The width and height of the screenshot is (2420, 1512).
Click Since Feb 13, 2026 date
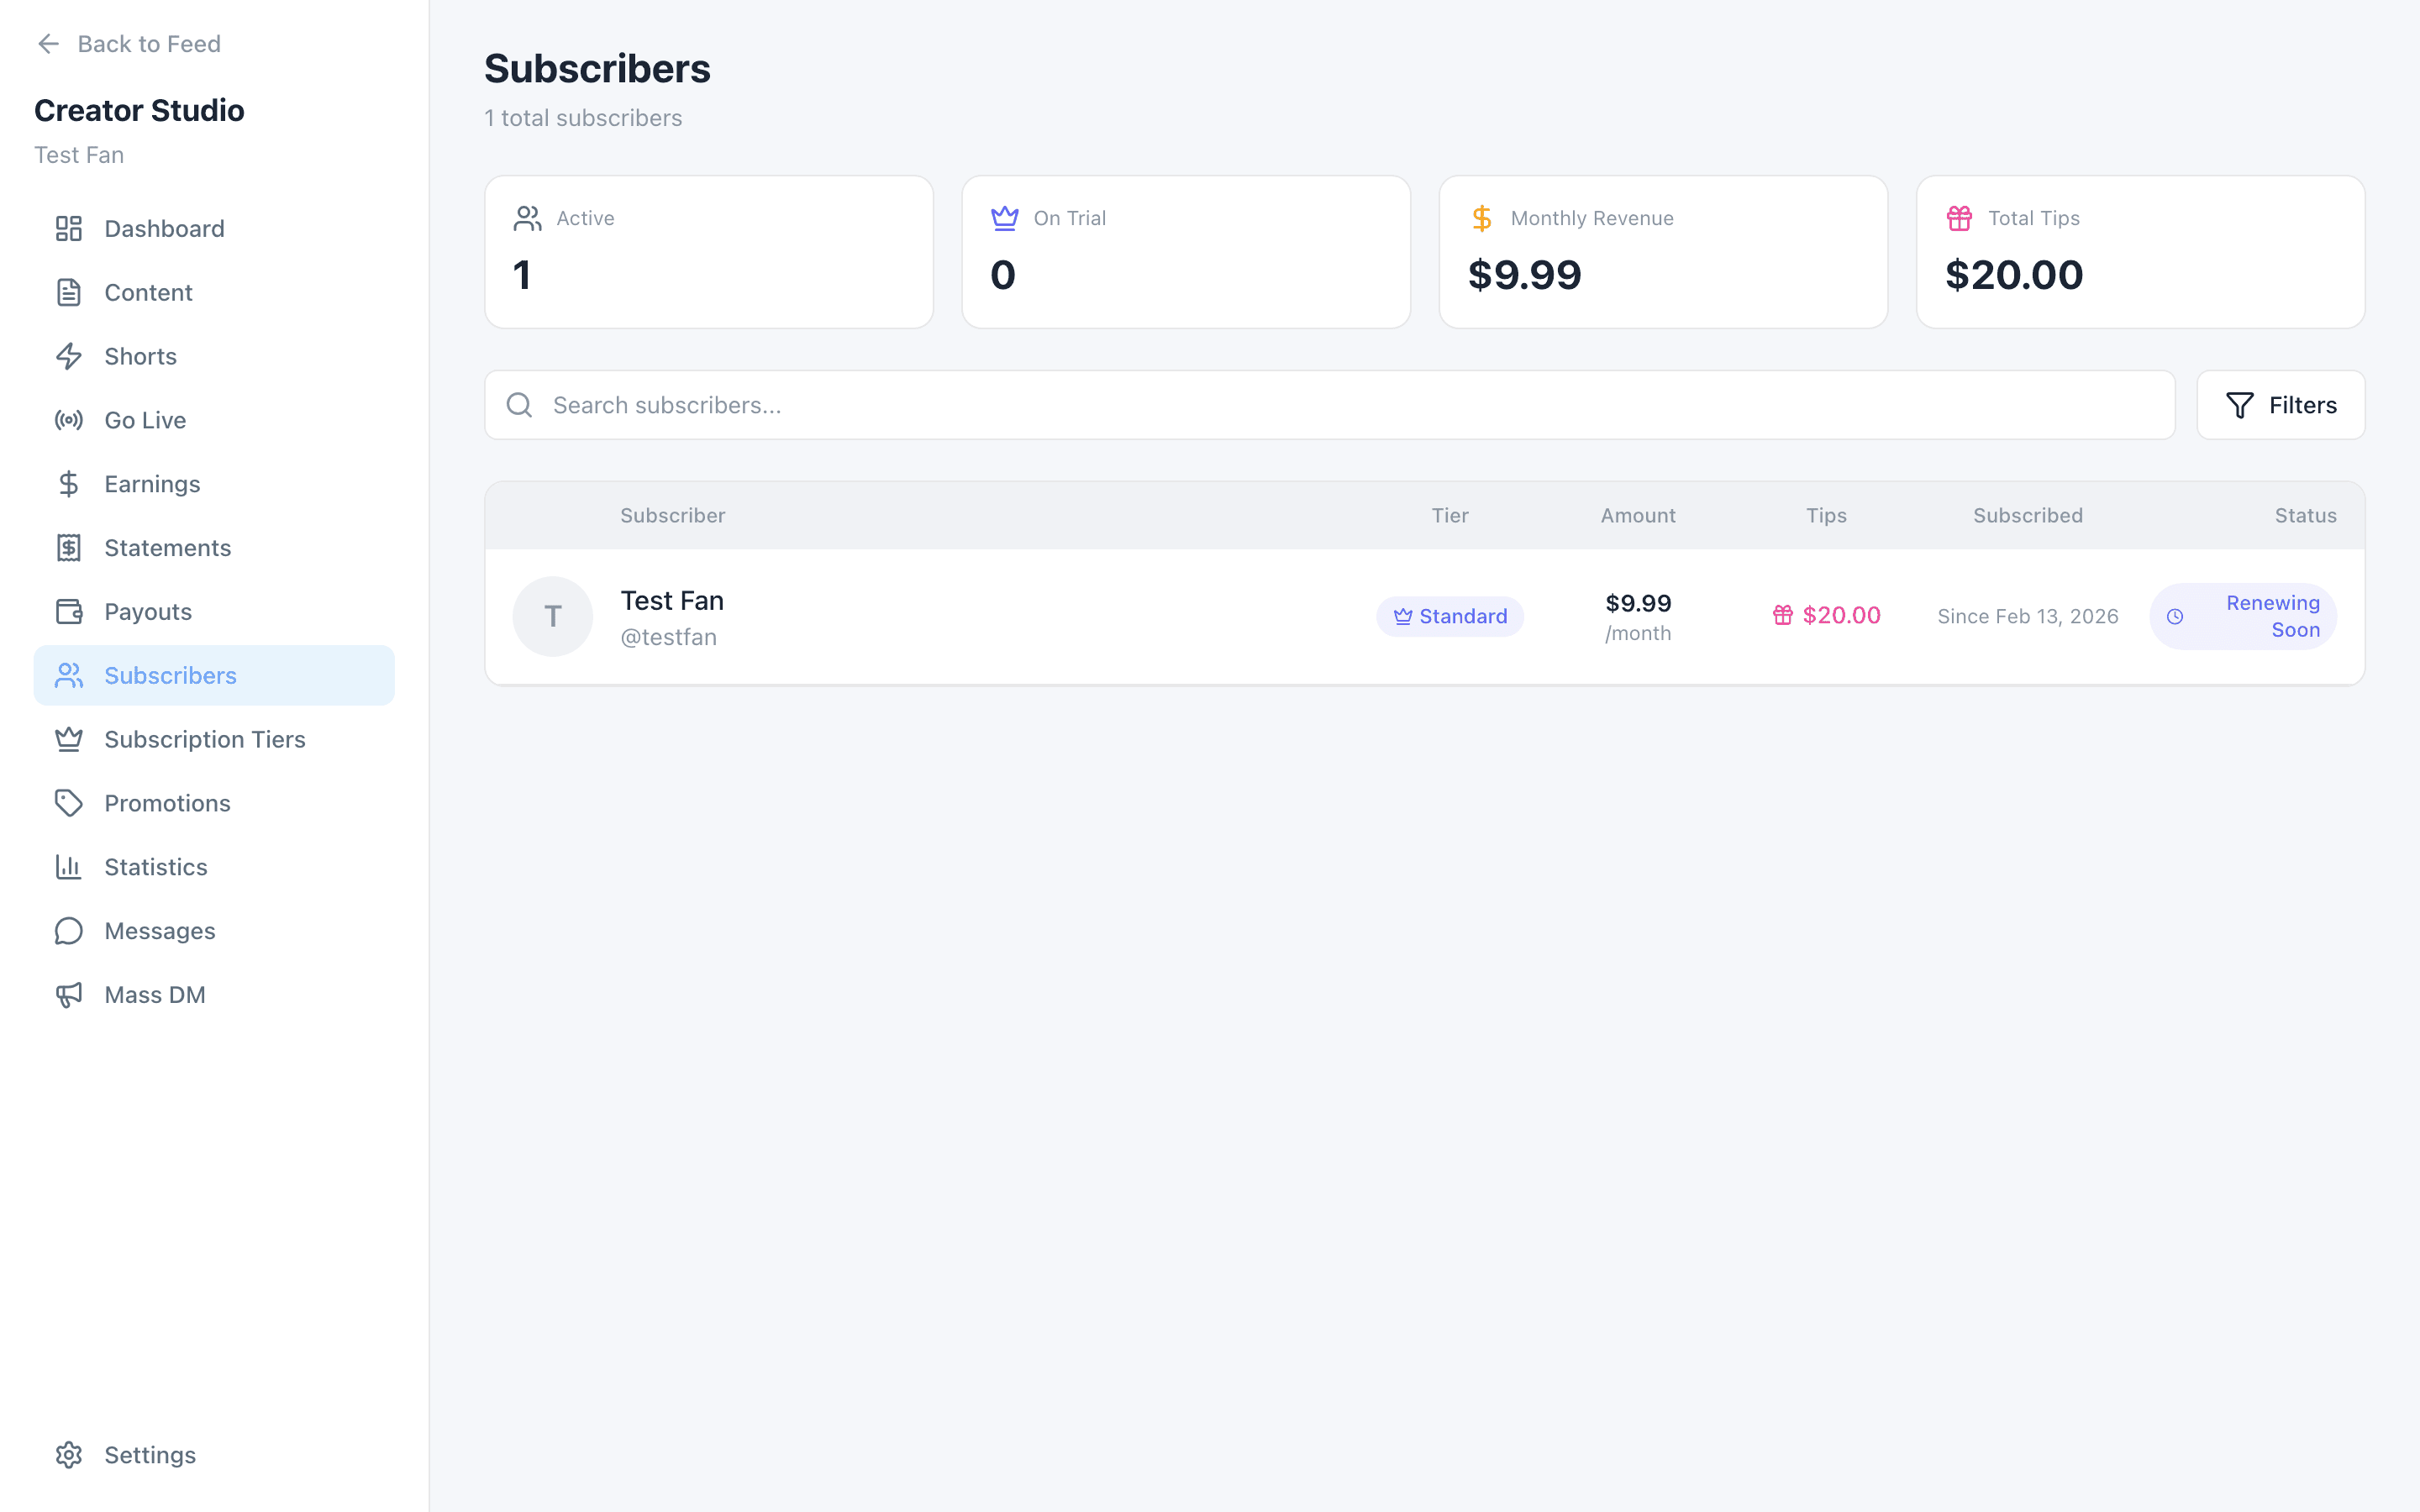point(2028,617)
